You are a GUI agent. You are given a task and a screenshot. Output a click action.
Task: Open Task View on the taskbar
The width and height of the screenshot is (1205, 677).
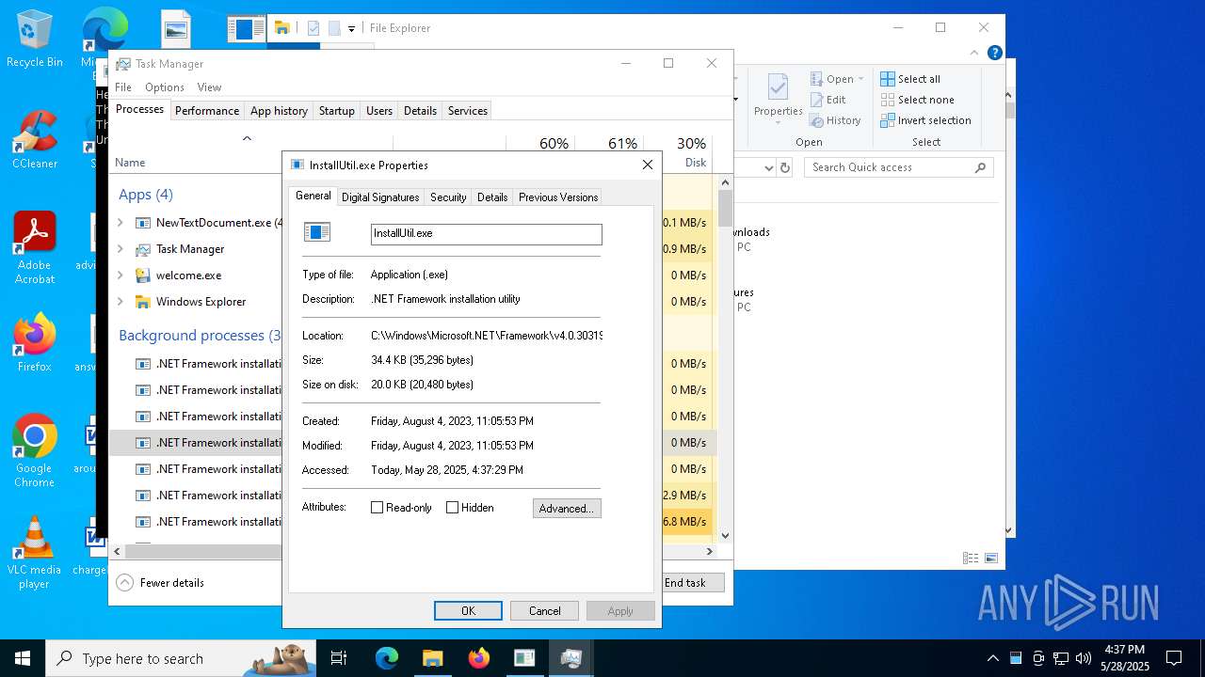point(339,658)
